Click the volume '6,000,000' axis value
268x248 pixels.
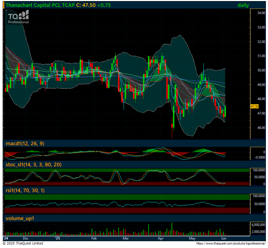point(259,225)
